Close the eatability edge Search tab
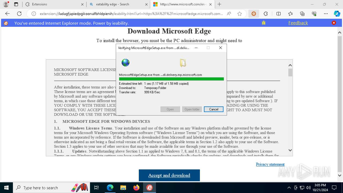Screen dimensions: 343x193 [x=146, y=4]
